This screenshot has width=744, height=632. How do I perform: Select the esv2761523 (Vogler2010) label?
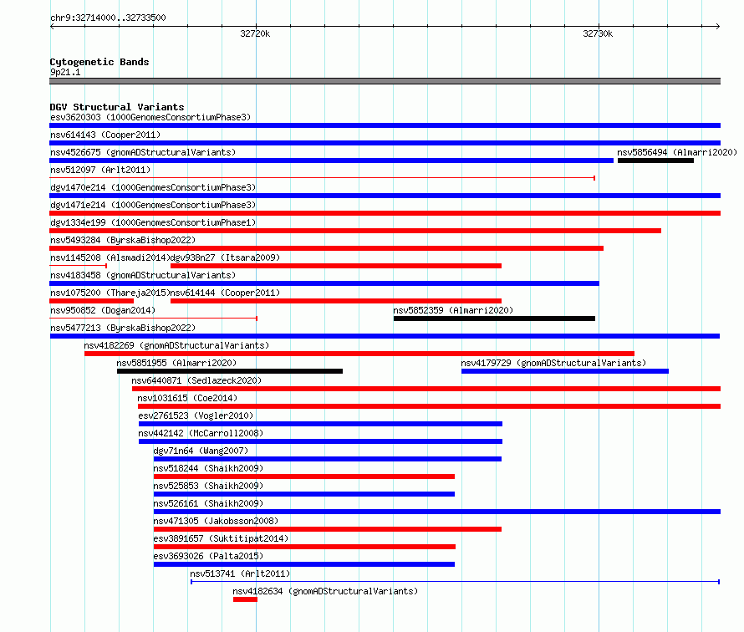point(196,415)
